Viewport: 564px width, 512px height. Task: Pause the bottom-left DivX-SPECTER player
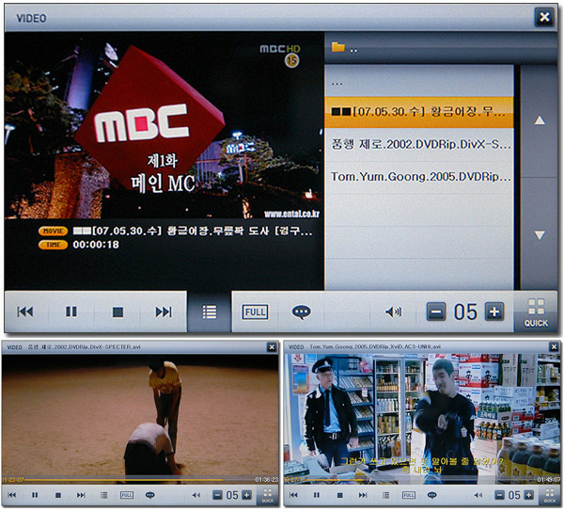point(35,495)
